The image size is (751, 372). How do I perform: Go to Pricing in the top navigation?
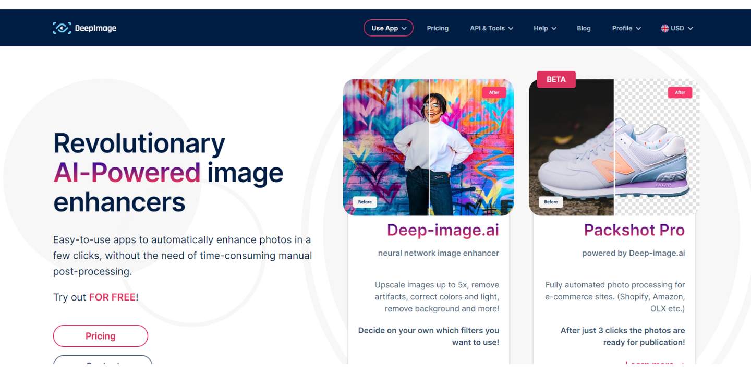click(438, 28)
